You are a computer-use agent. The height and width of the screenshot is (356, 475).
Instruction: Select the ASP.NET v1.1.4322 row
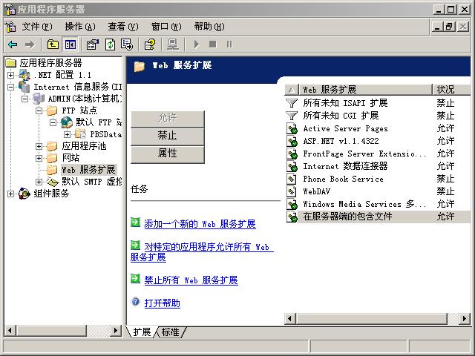[378, 141]
